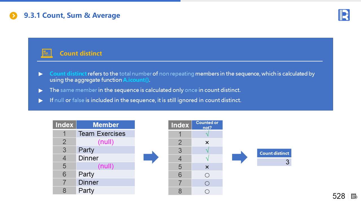Image resolution: width=361 pixels, height=203 pixels.
Task: Click the Count distinct result value 3
Action: pos(287,162)
